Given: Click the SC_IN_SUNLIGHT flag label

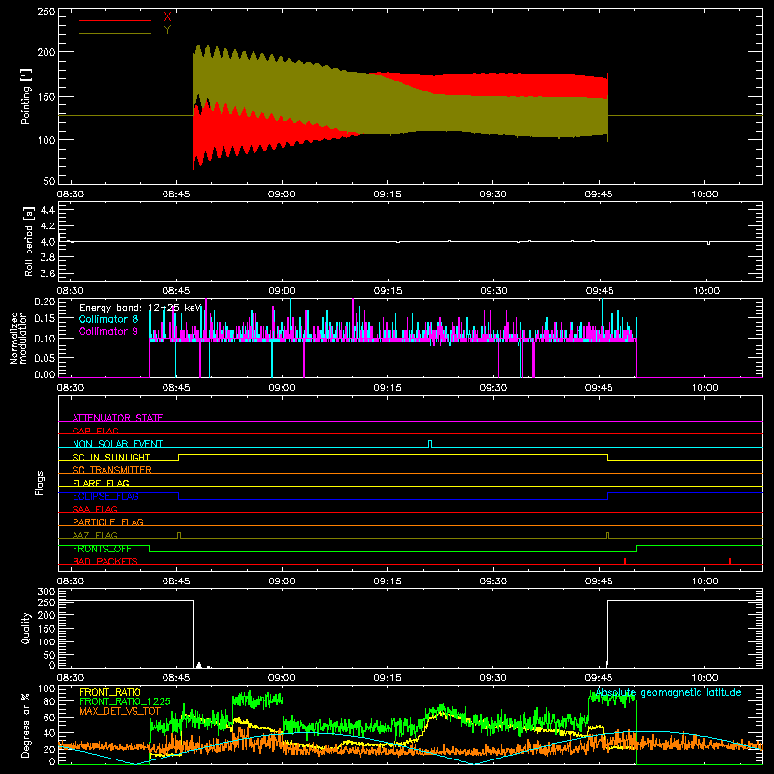Looking at the screenshot, I should tap(111, 457).
